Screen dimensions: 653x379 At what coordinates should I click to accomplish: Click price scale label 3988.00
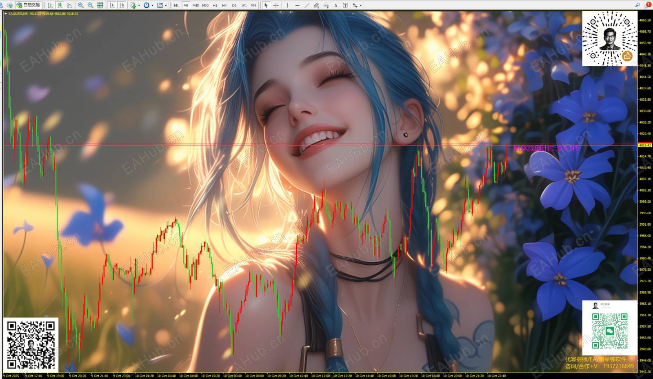tap(645, 236)
